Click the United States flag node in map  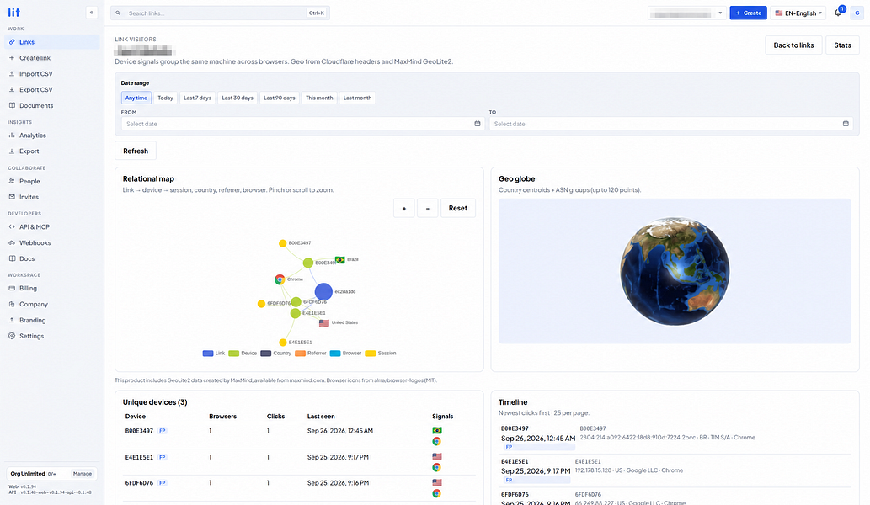point(324,322)
